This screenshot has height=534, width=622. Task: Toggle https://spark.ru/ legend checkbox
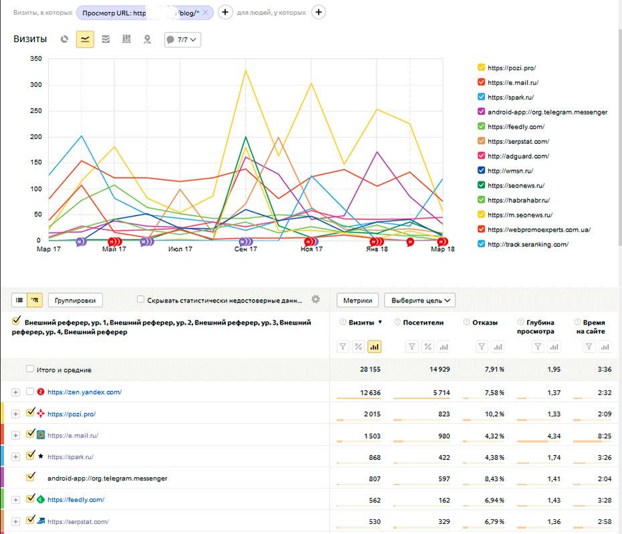tap(481, 96)
